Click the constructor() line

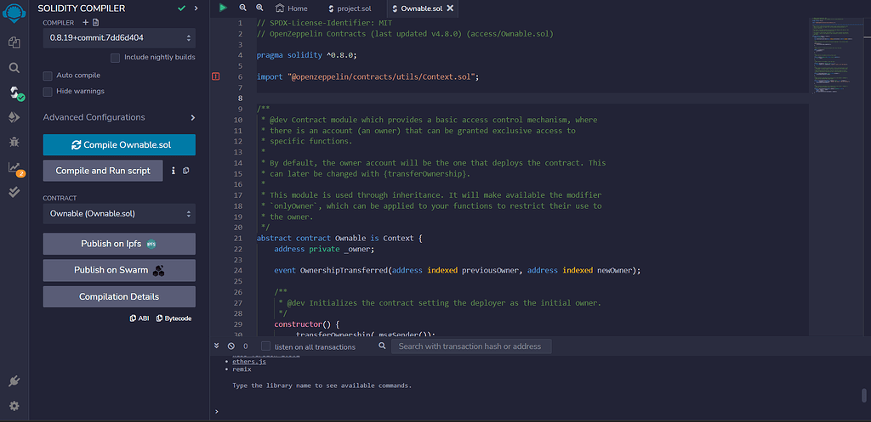point(306,324)
